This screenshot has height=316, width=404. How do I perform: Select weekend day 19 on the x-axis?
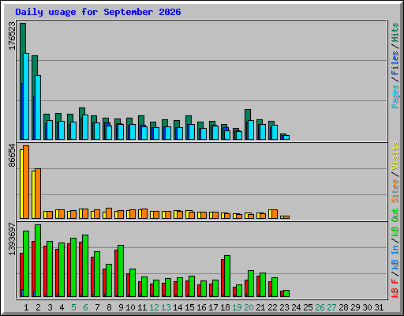pyautogui.click(x=237, y=307)
